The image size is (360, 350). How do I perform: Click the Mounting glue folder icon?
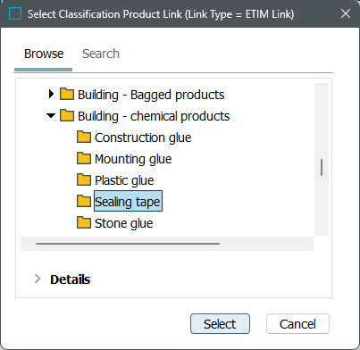(84, 159)
